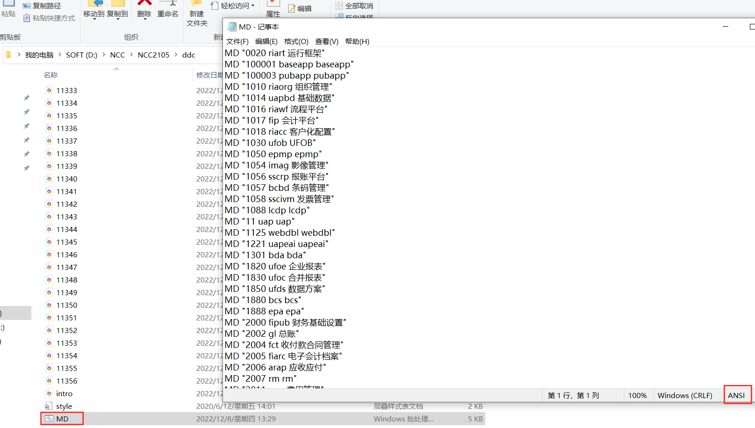
Task: Click the 重命名 (Rename) icon
Action: click(x=167, y=10)
